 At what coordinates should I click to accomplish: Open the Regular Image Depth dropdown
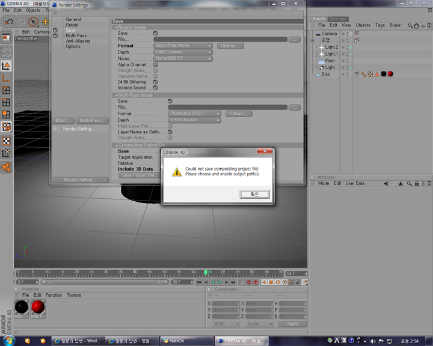click(x=183, y=52)
